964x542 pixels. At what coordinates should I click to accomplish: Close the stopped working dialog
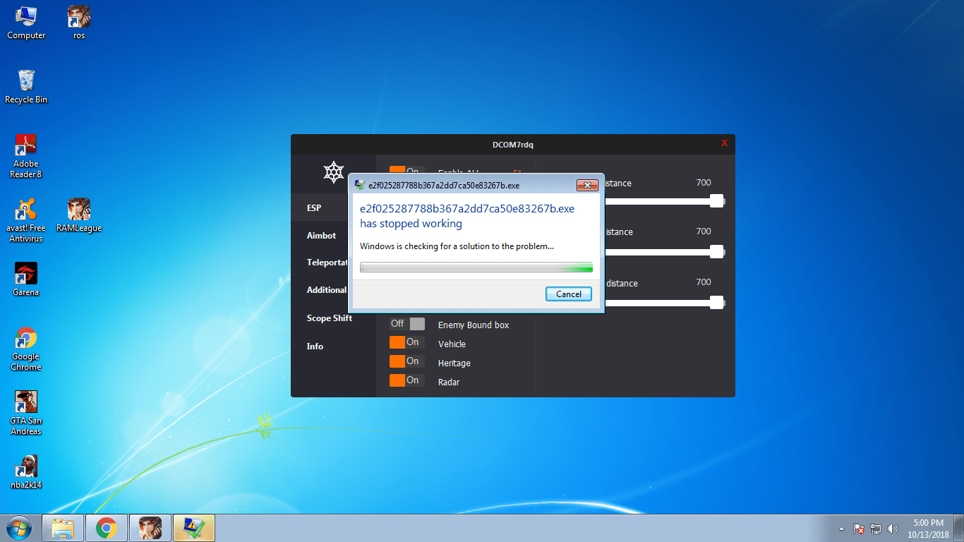(x=587, y=186)
